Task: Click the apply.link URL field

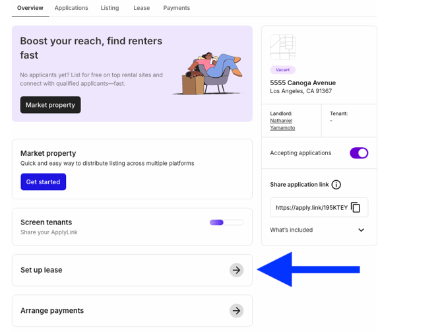Action: tap(319, 207)
